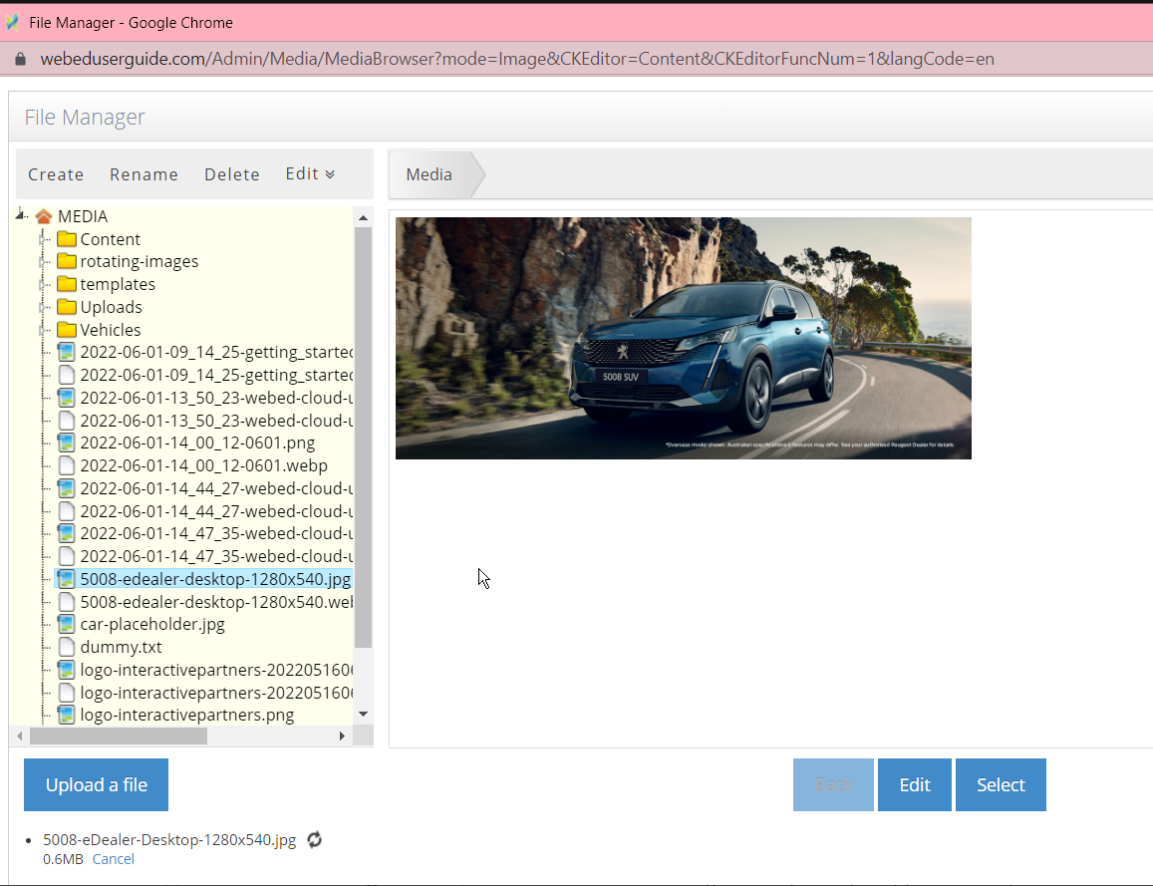Open the Edit dropdown in the toolbar

pyautogui.click(x=309, y=173)
